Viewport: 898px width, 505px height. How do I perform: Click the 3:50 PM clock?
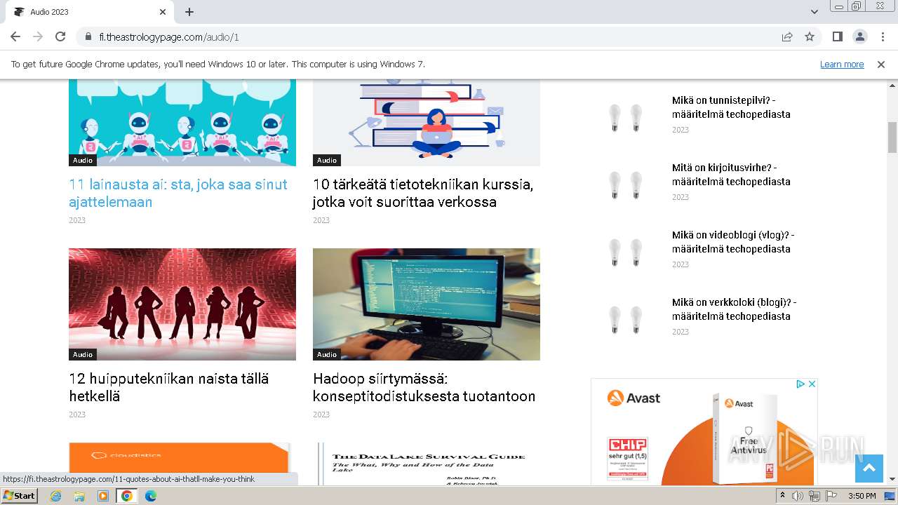(862, 496)
